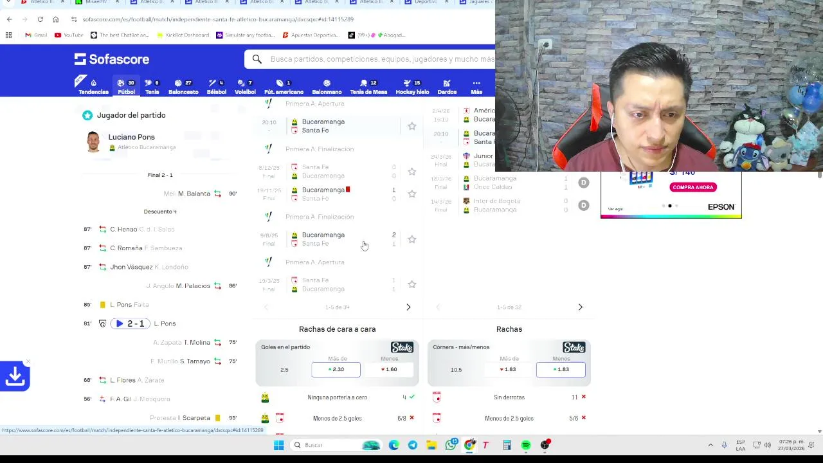Viewport: 823px width, 463px height.
Task: Open the browser apps grid icon
Action: click(8, 35)
